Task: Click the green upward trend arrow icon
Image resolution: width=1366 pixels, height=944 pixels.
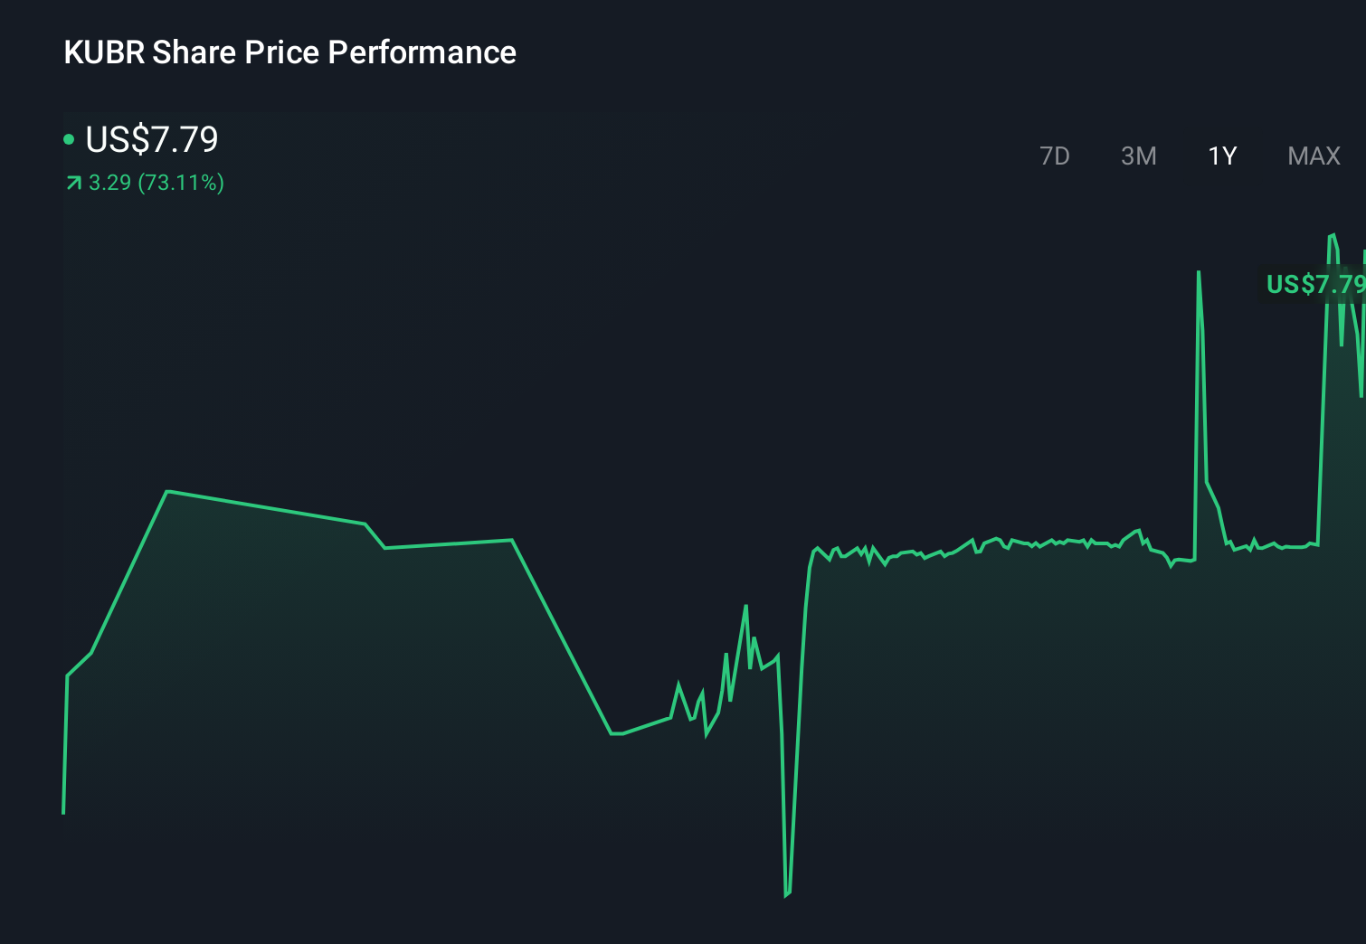Action: [x=71, y=183]
